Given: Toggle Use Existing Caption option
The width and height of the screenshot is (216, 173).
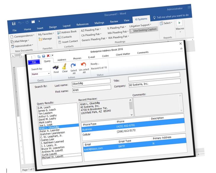Looking at the screenshot, I should (x=144, y=30).
